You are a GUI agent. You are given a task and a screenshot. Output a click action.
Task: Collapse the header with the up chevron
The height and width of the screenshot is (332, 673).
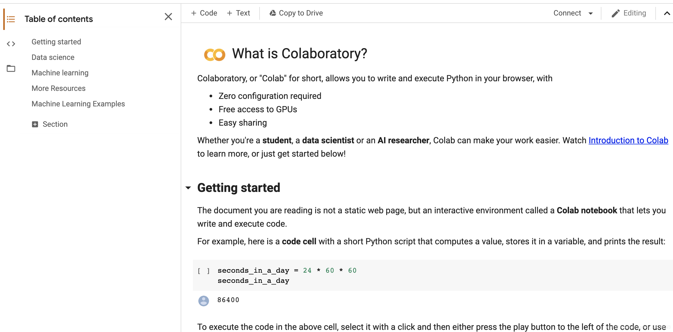pyautogui.click(x=667, y=13)
